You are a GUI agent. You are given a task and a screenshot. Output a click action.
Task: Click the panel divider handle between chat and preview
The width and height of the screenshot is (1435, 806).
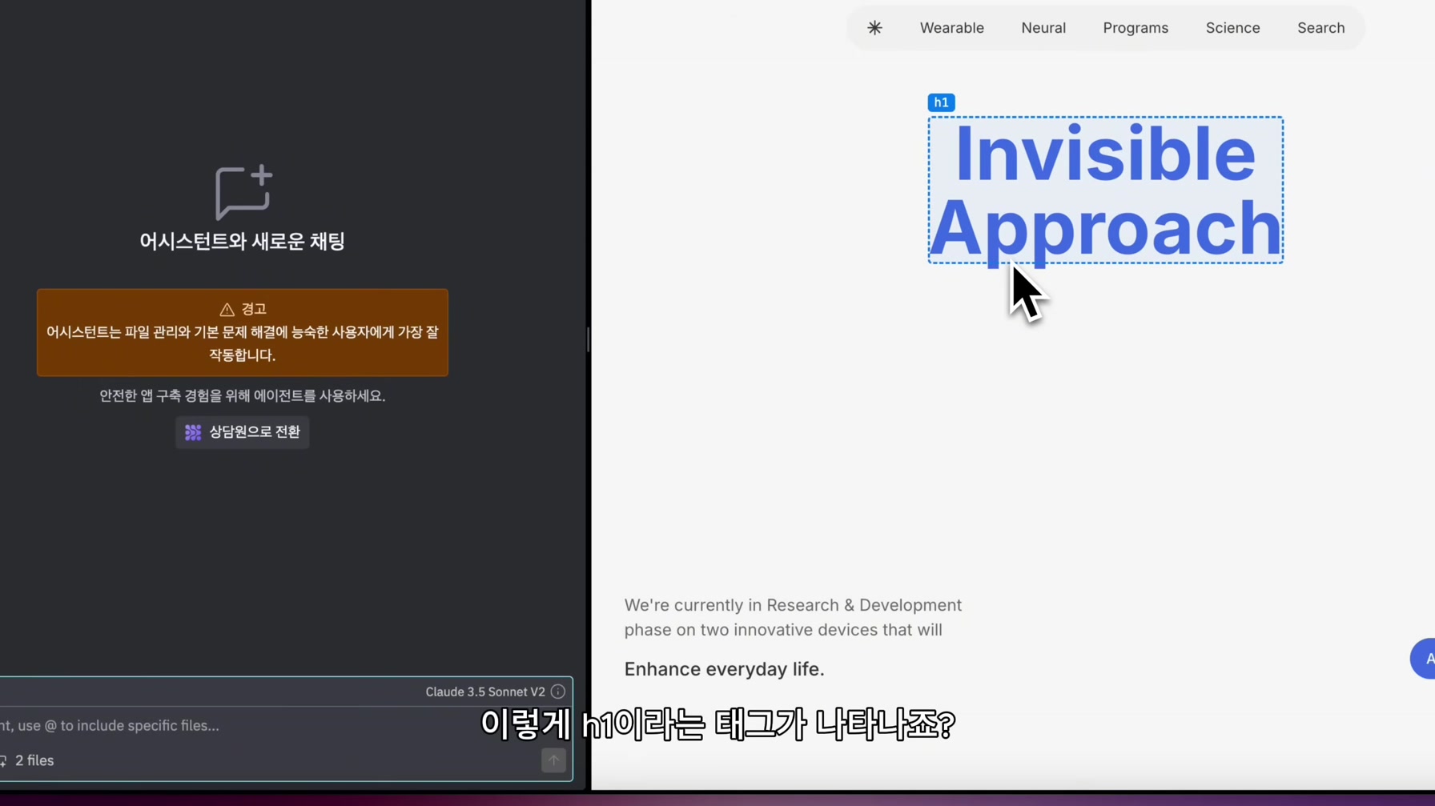pos(589,339)
